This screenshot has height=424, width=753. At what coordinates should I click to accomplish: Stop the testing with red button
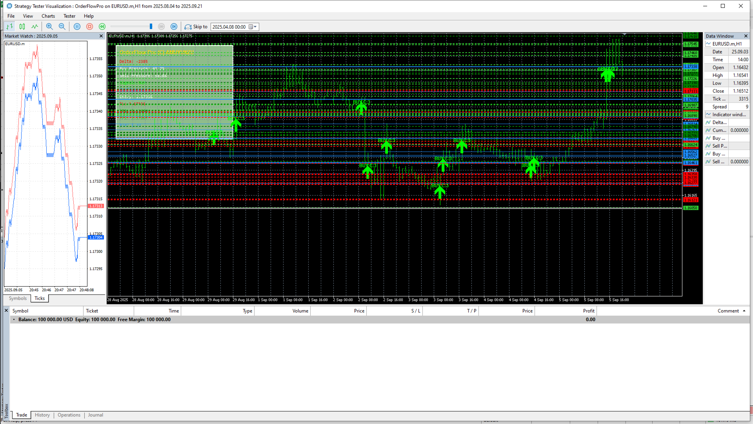coord(90,27)
